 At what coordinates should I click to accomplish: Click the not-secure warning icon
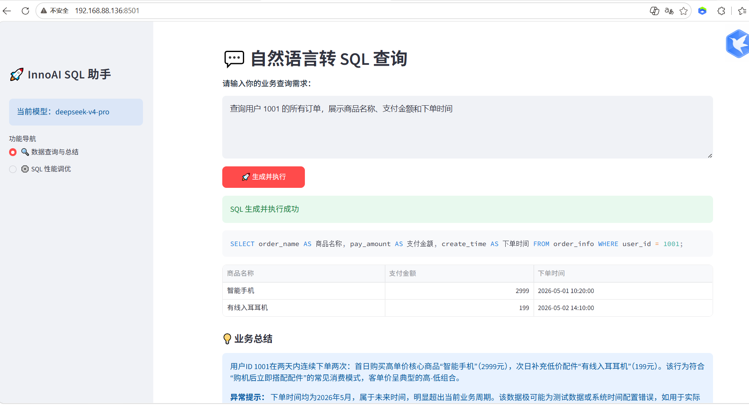(x=44, y=11)
